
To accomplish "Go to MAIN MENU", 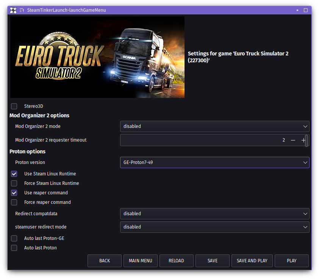I will coord(141,261).
